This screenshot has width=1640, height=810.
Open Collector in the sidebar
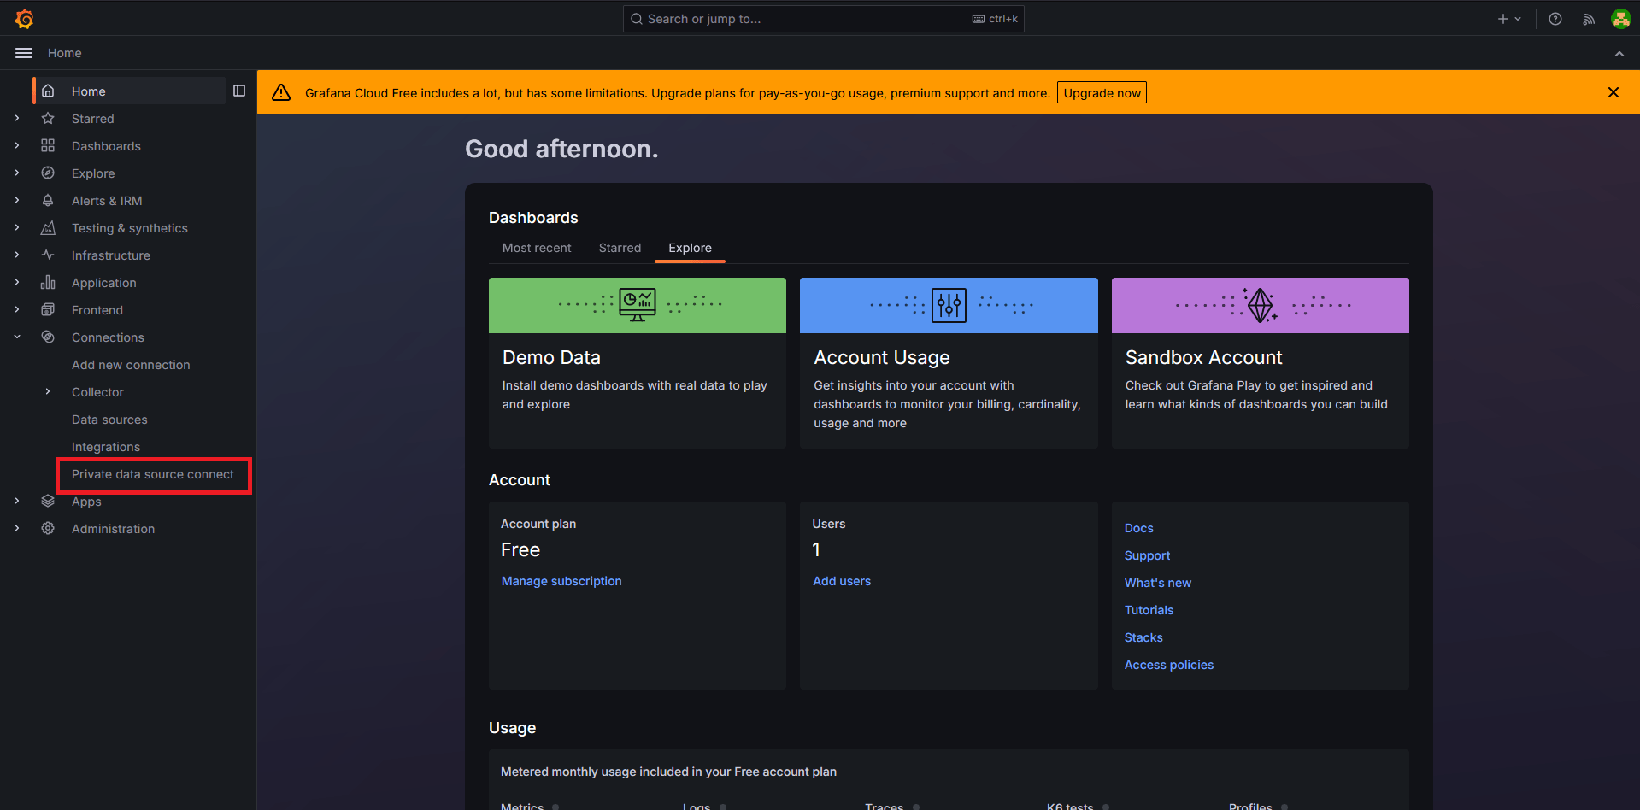point(97,392)
